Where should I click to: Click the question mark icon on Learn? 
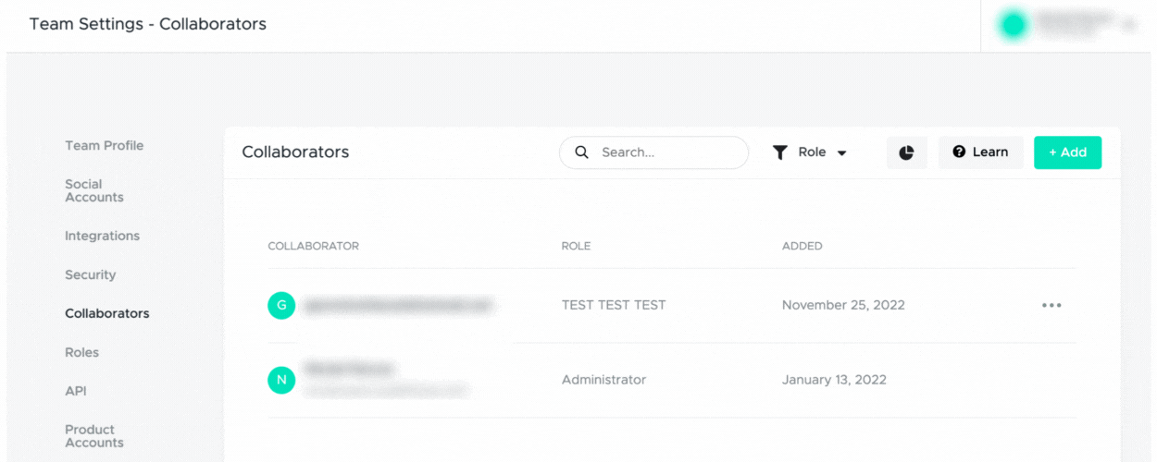point(959,152)
